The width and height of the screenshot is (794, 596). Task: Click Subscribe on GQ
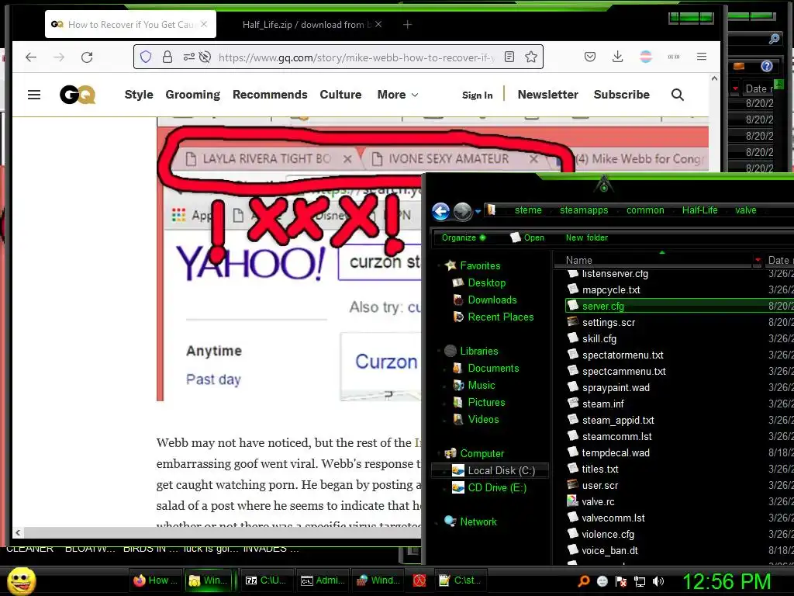[621, 95]
